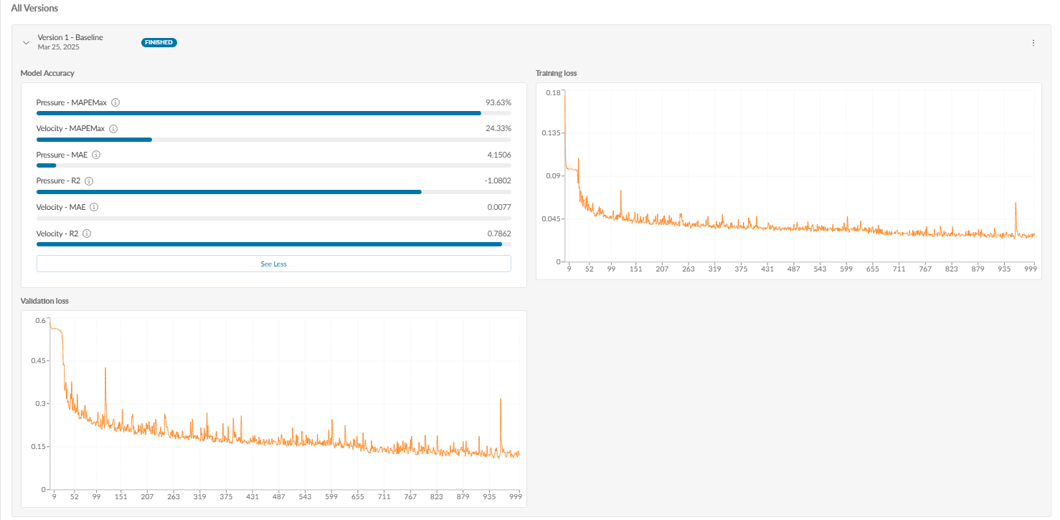Click the All Versions heading
Image resolution: width=1060 pixels, height=520 pixels.
pyautogui.click(x=34, y=8)
